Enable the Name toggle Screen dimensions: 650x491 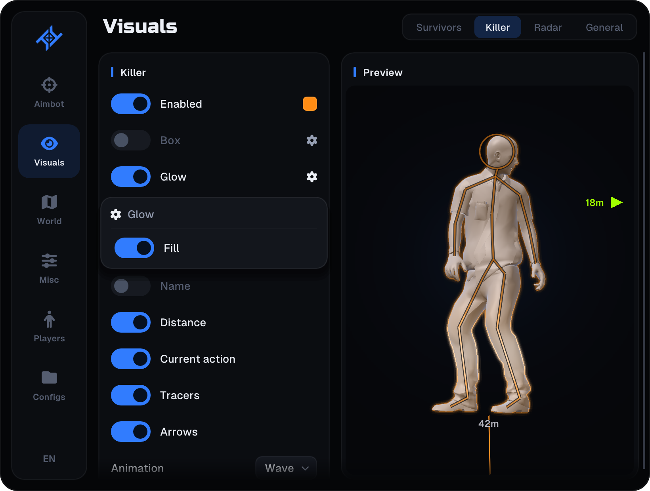point(131,286)
